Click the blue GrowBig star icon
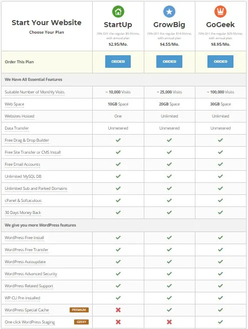Screen dimensions: 248x329 (x=169, y=12)
